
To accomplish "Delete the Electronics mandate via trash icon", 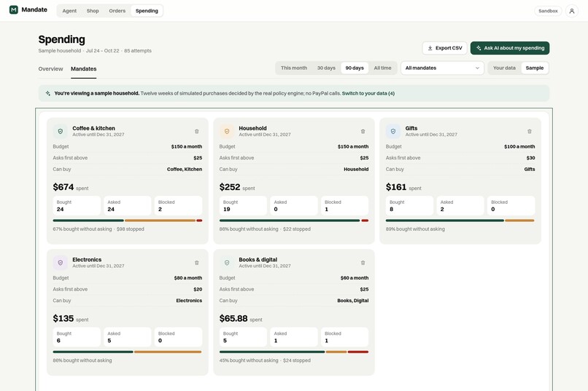I will (x=197, y=263).
